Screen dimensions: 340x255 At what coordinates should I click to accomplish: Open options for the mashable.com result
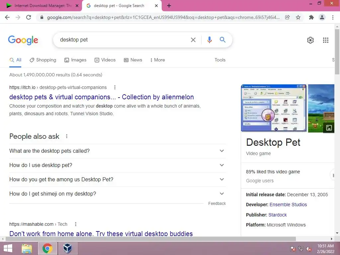[x=75, y=224]
